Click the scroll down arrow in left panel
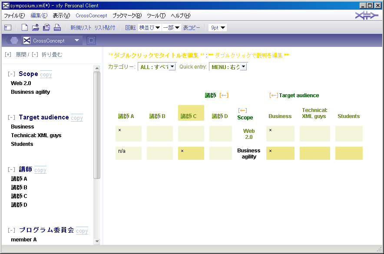Screen dimensions: 384x254 (x=97, y=241)
